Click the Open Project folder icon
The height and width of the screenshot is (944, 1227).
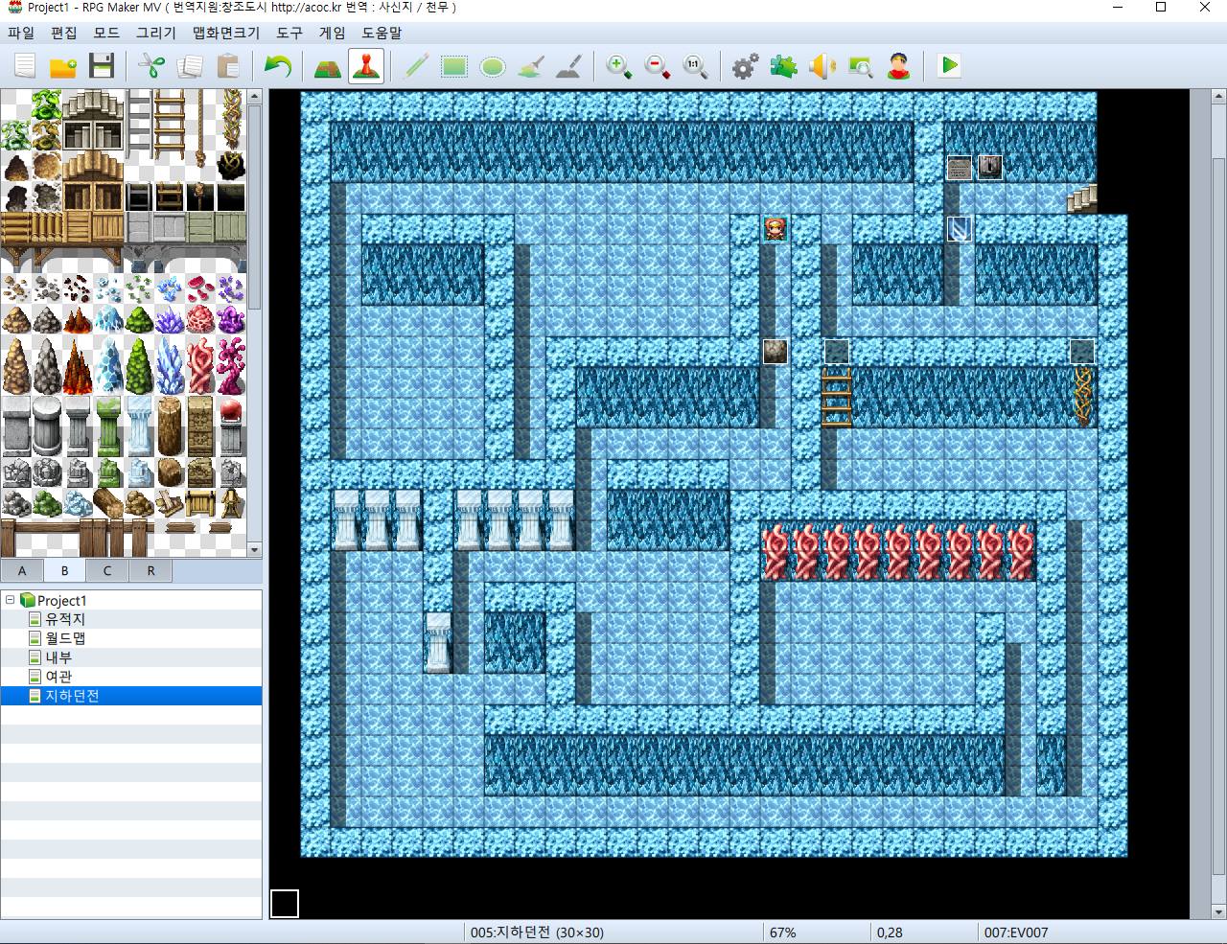coord(63,66)
